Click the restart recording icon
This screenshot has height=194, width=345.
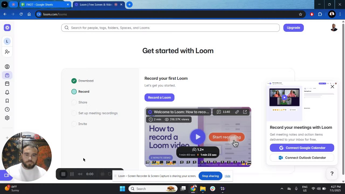(x=110, y=174)
